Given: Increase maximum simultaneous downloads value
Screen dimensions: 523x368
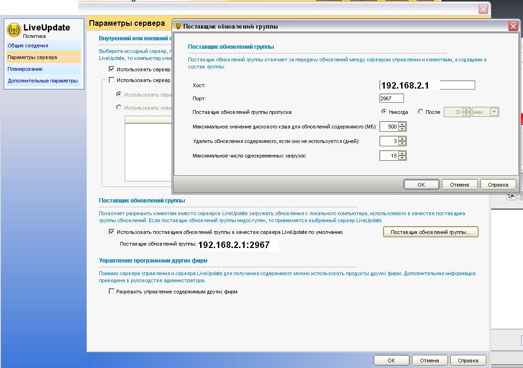Looking at the screenshot, I should (x=402, y=153).
